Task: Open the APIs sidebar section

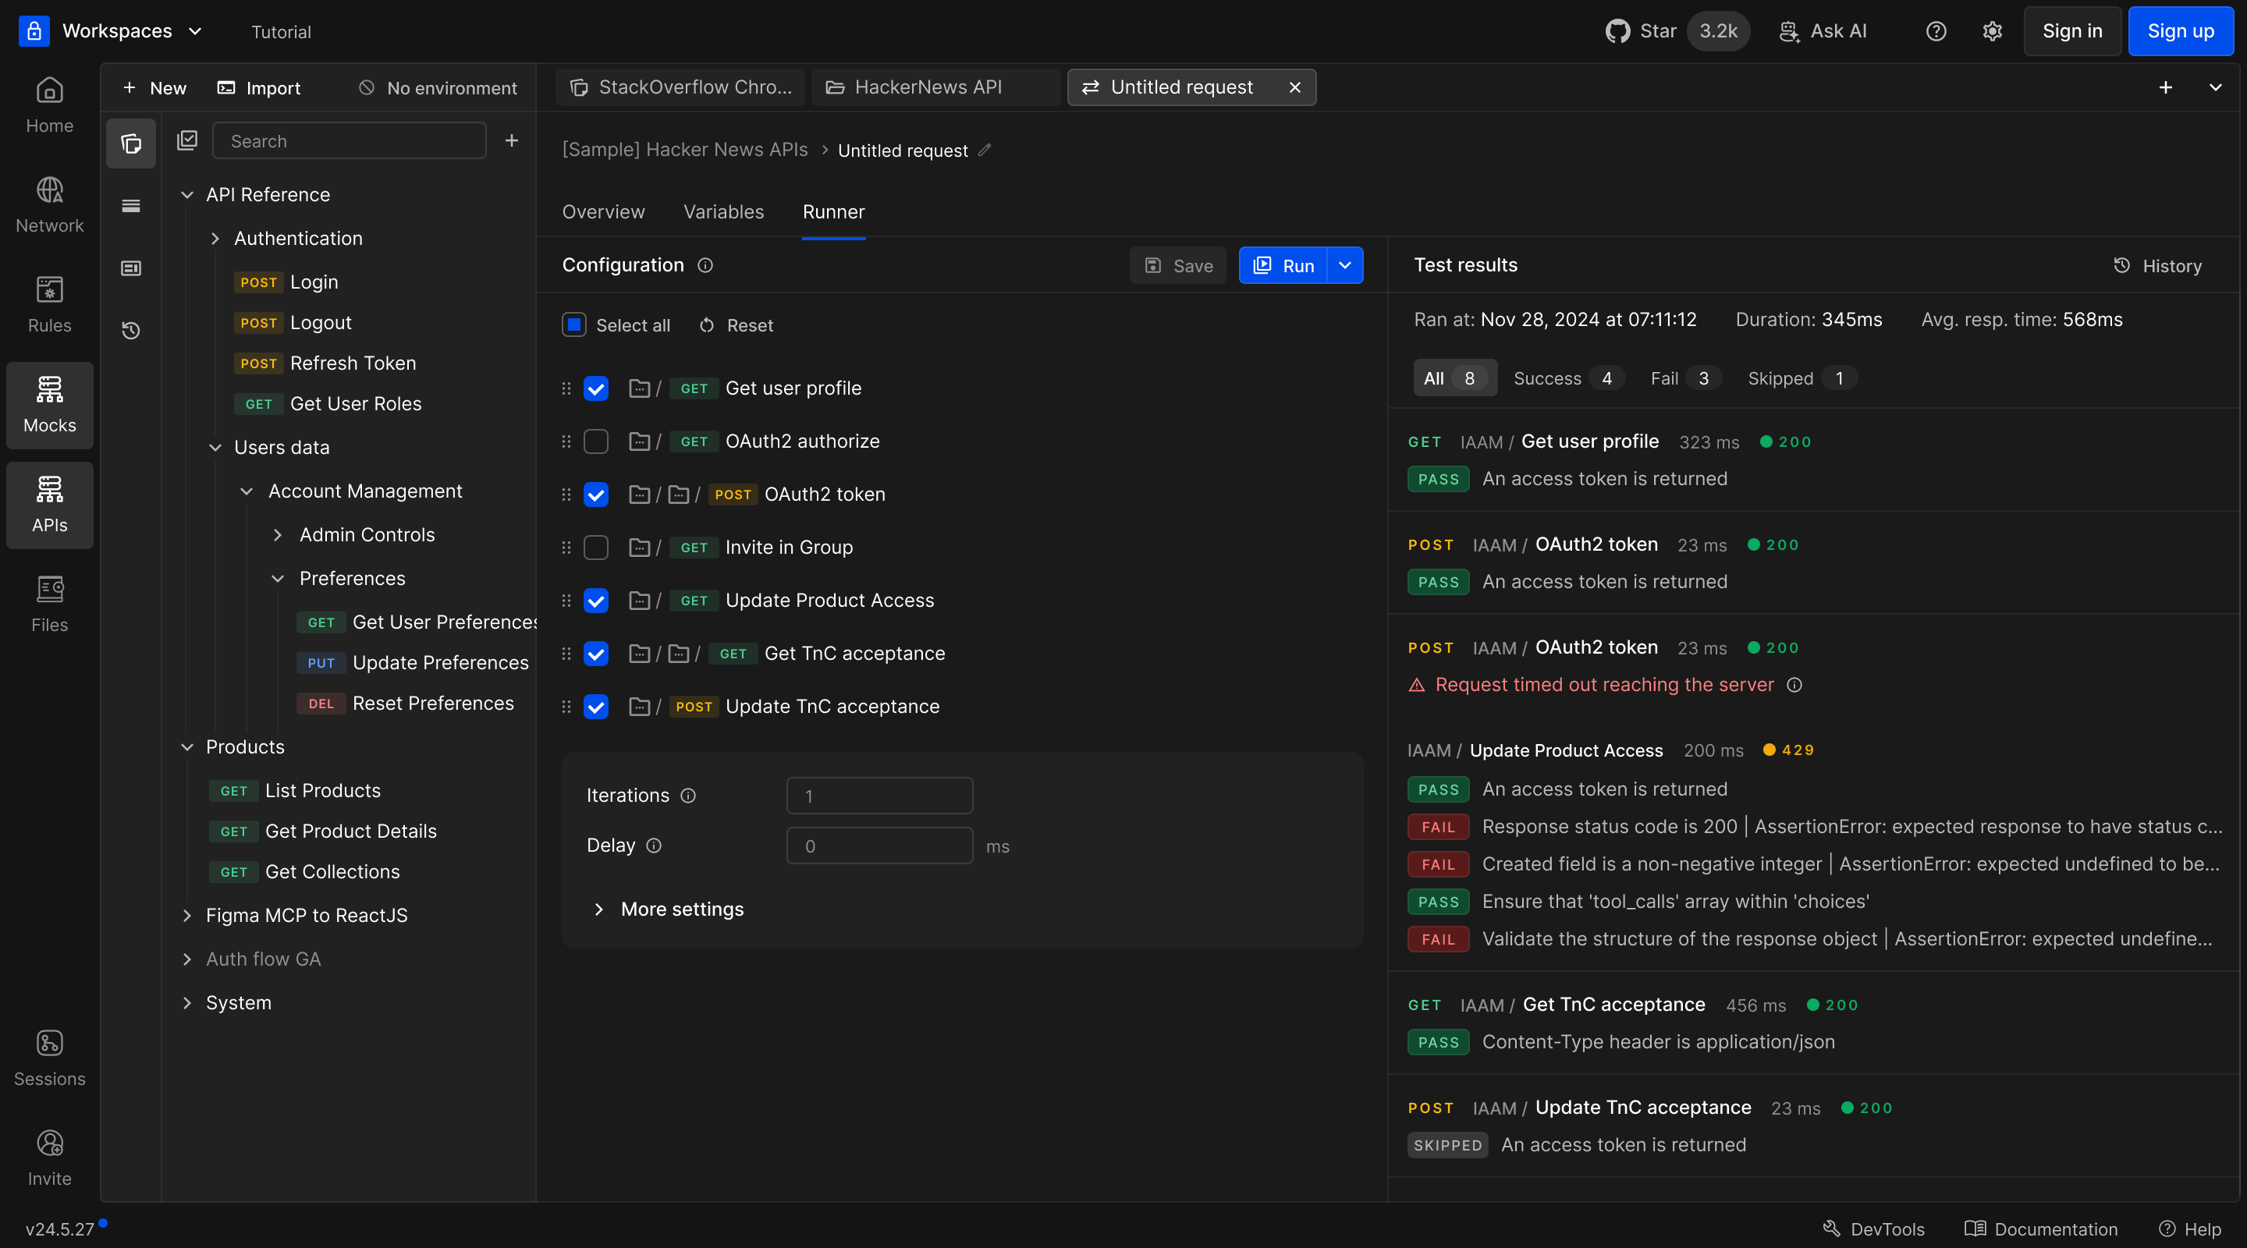Action: point(50,505)
